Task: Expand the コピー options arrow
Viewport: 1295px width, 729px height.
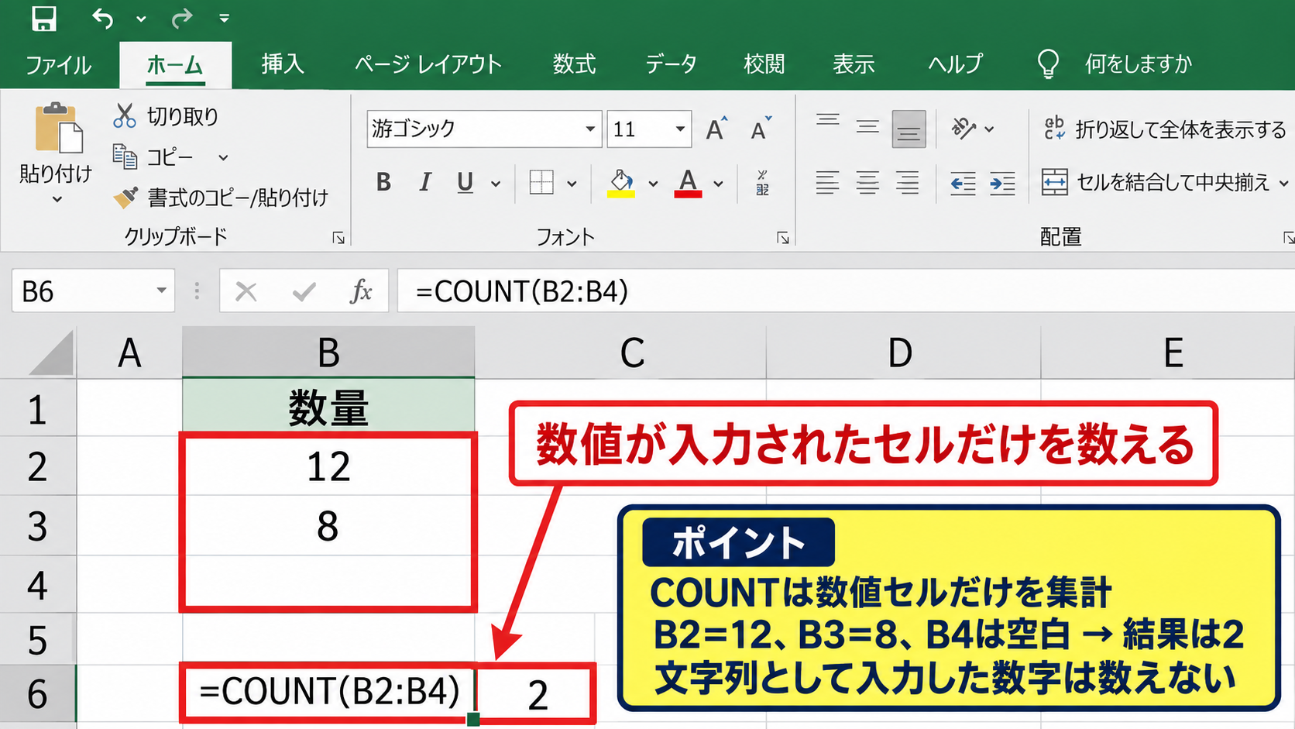Action: (x=223, y=158)
